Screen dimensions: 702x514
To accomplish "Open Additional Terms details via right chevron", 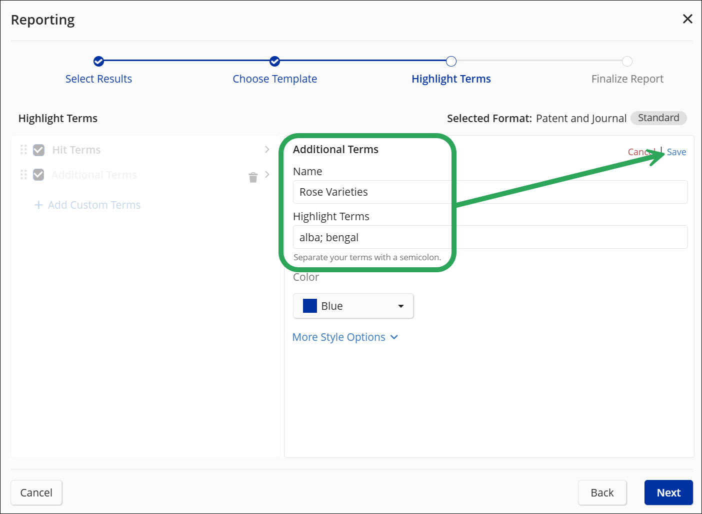I will tap(267, 175).
